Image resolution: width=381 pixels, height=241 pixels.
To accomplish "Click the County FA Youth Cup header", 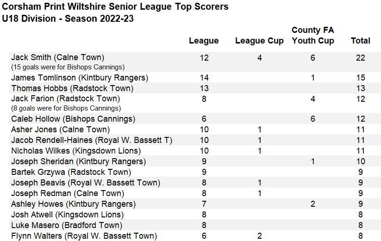I will tap(313, 35).
